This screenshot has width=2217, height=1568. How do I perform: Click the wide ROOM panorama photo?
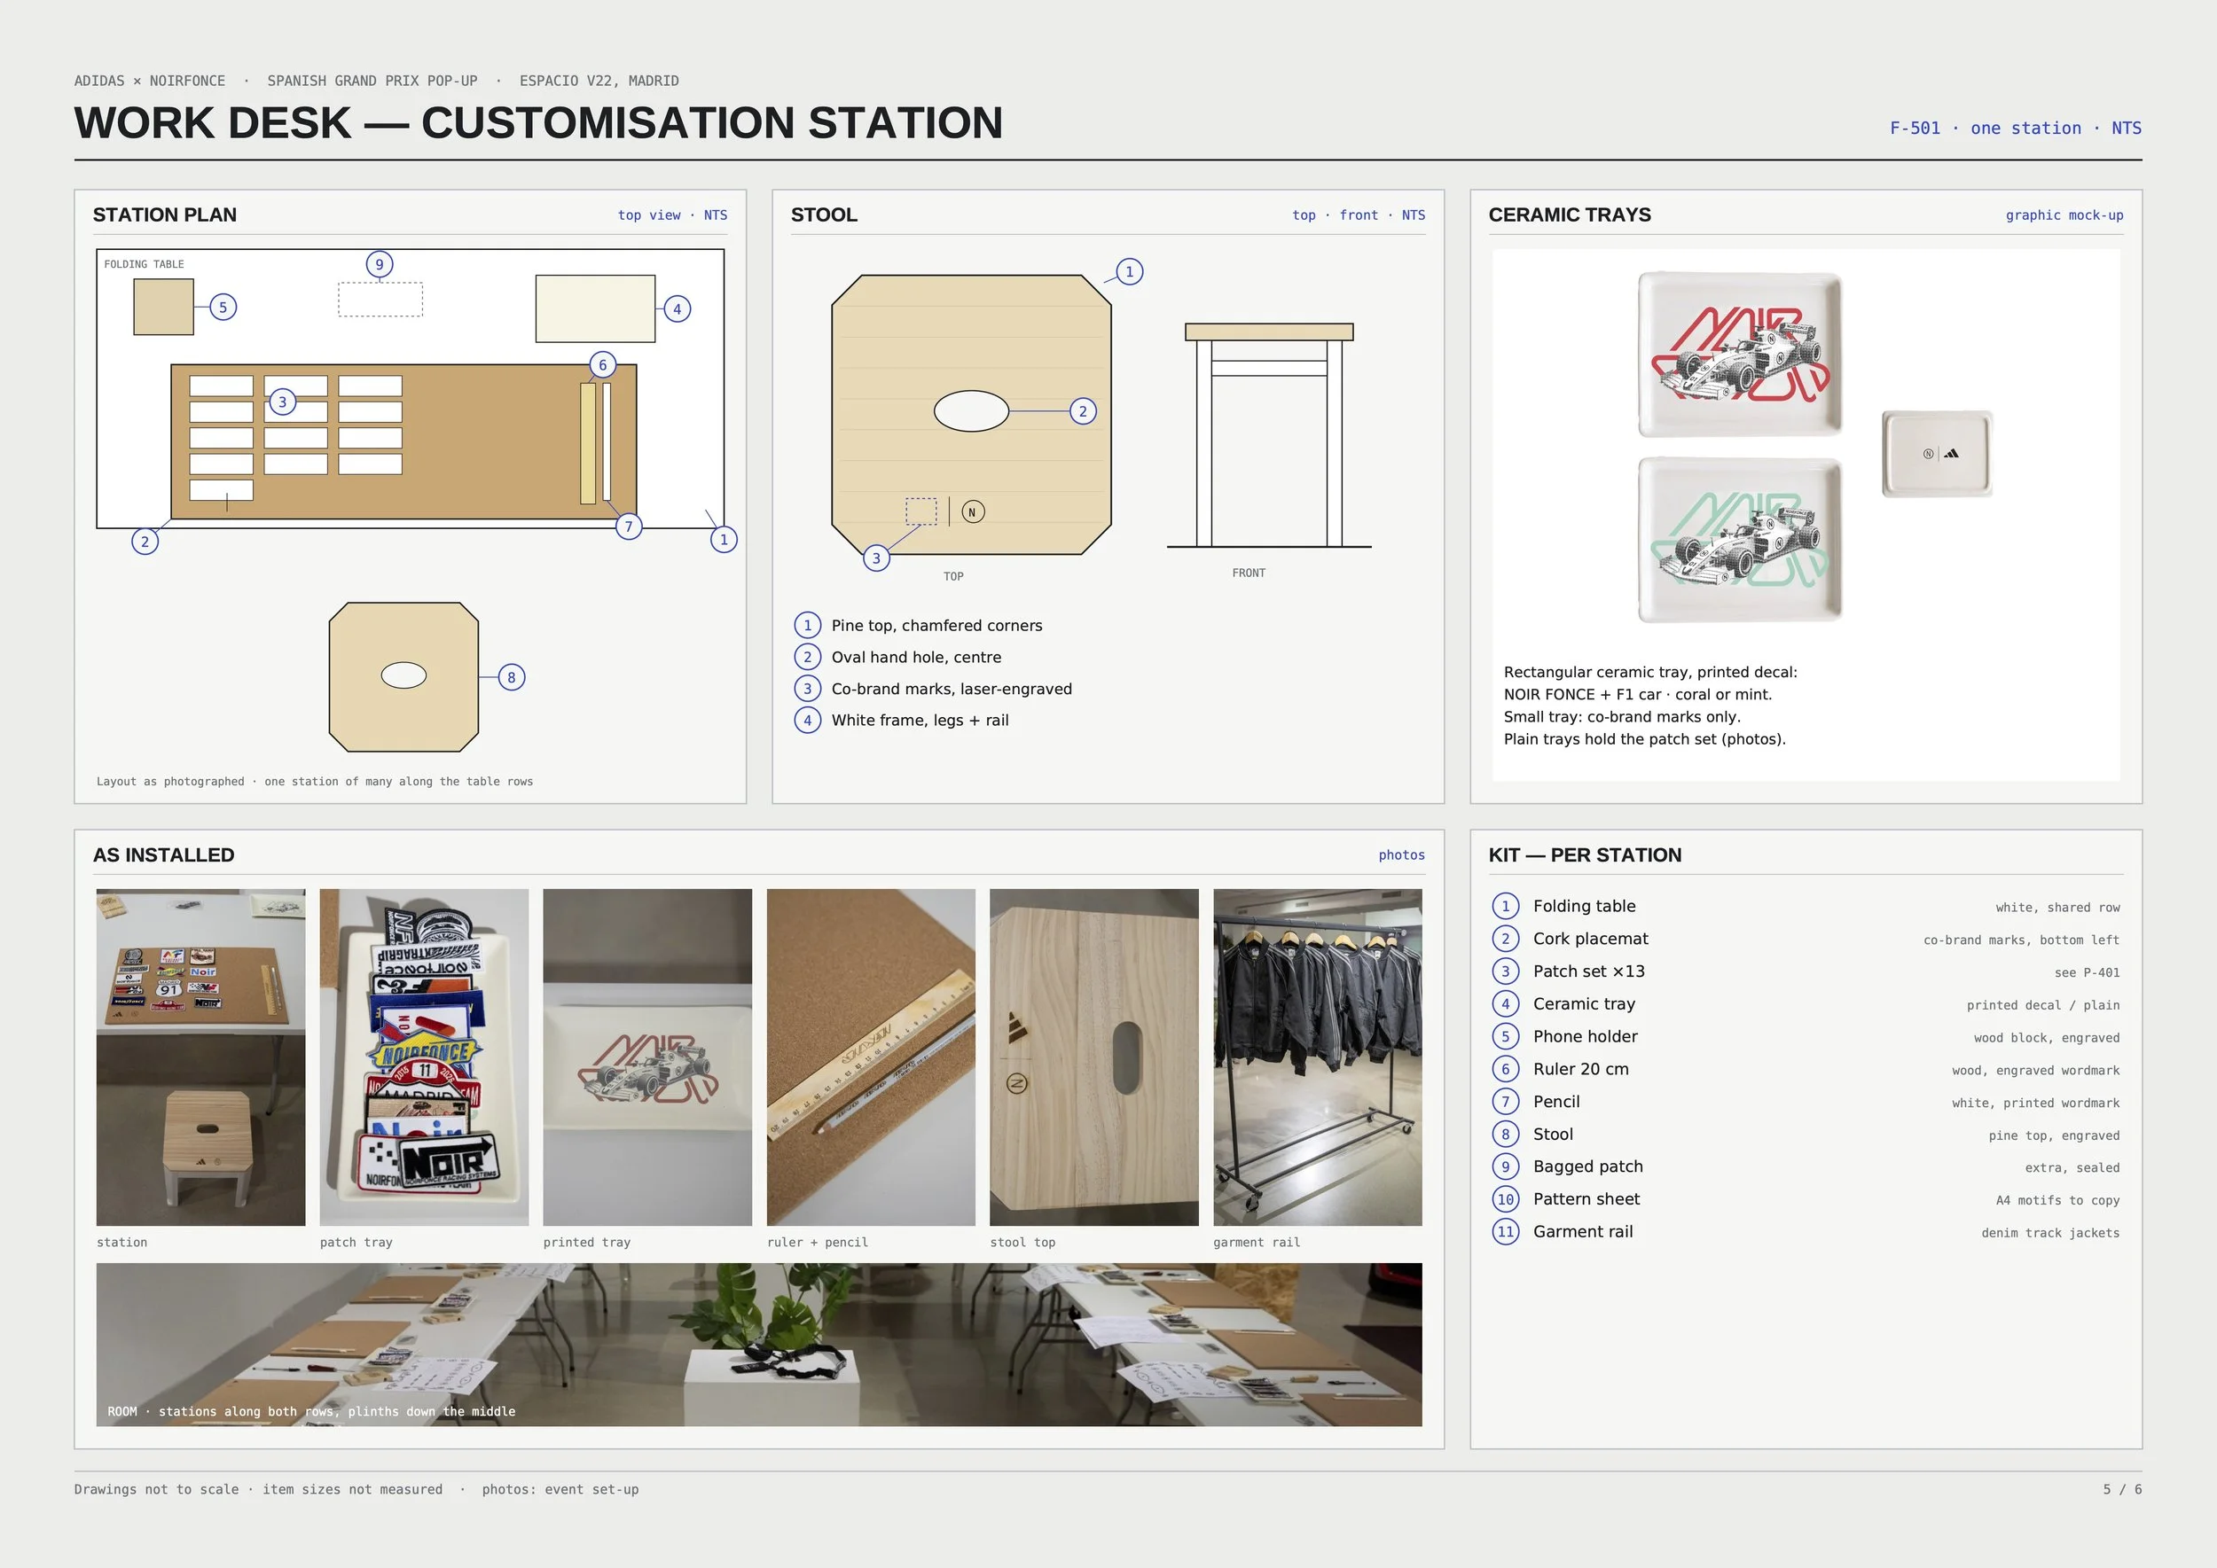pos(759,1345)
